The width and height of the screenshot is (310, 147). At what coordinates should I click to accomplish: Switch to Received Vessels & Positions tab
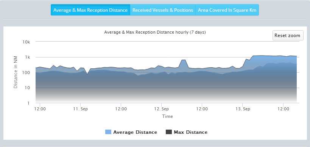163,10
